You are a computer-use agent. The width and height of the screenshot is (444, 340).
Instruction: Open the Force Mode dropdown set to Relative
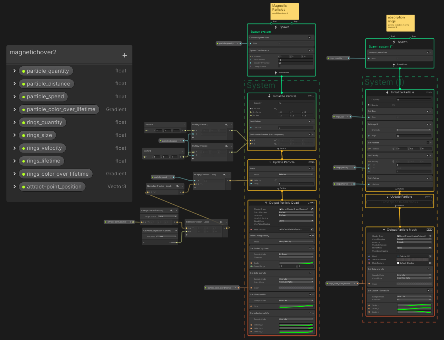tap(296, 175)
